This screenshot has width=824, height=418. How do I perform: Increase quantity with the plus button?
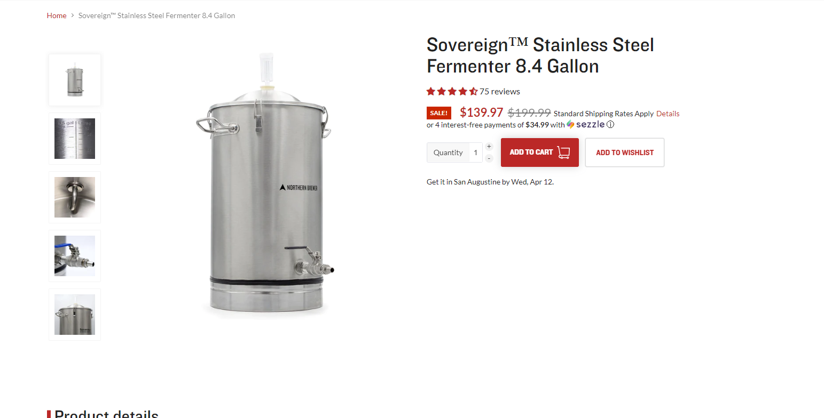coord(489,147)
